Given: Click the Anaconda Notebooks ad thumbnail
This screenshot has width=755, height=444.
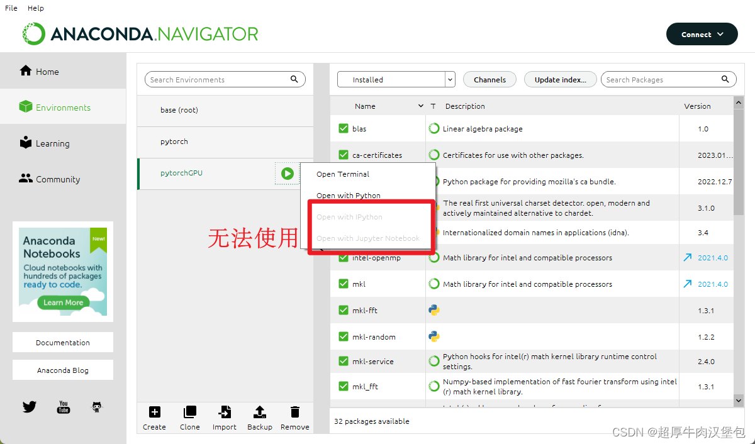Looking at the screenshot, I should 63,271.
